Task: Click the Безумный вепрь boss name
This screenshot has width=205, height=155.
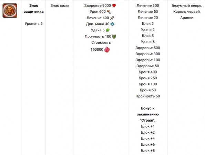Action: tap(187, 6)
